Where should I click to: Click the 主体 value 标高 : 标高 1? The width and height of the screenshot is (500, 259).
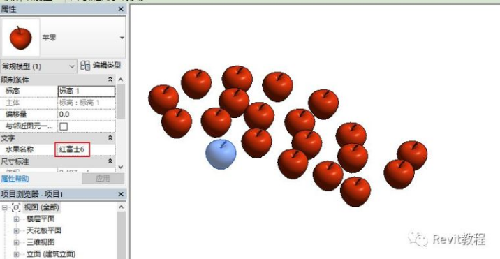tap(87, 103)
